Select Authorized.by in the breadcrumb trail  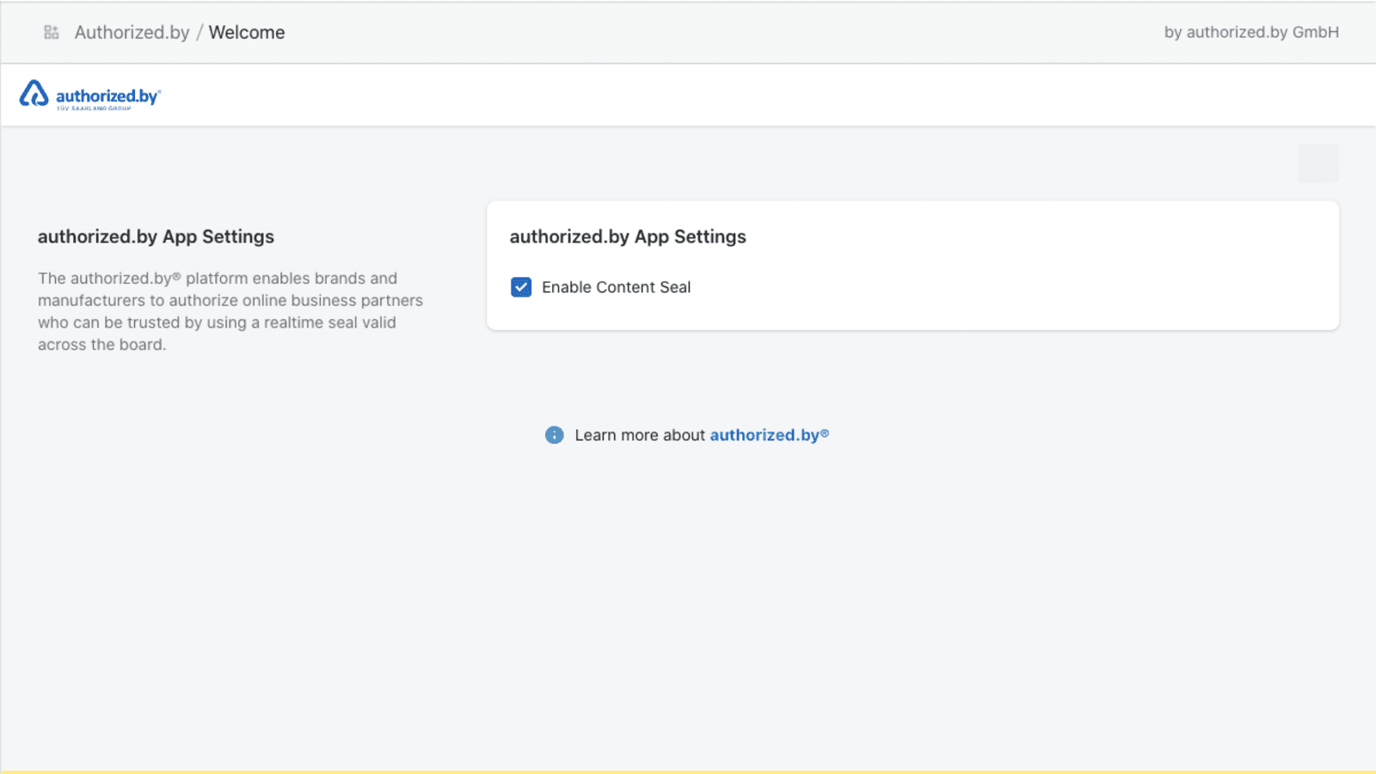point(132,32)
